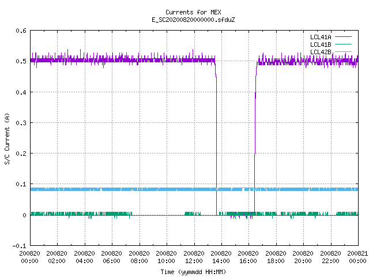This screenshot has height=277, width=369.
Task: Click the 0.1 y-axis tick label
Action: [x=21, y=184]
